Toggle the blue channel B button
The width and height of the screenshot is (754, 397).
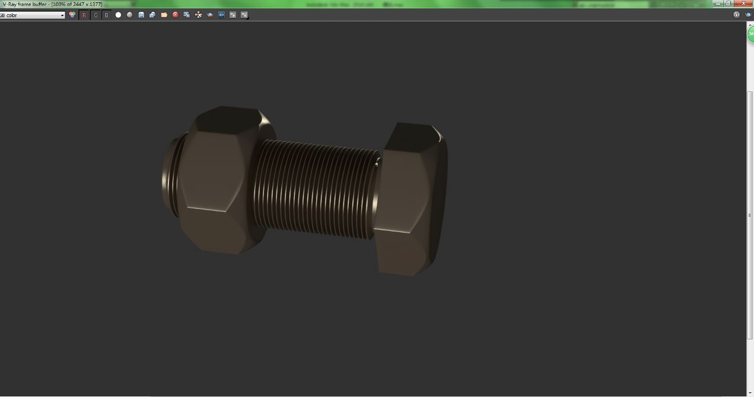coord(107,15)
